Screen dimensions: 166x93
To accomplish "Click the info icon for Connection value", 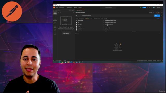I will point(104,30).
